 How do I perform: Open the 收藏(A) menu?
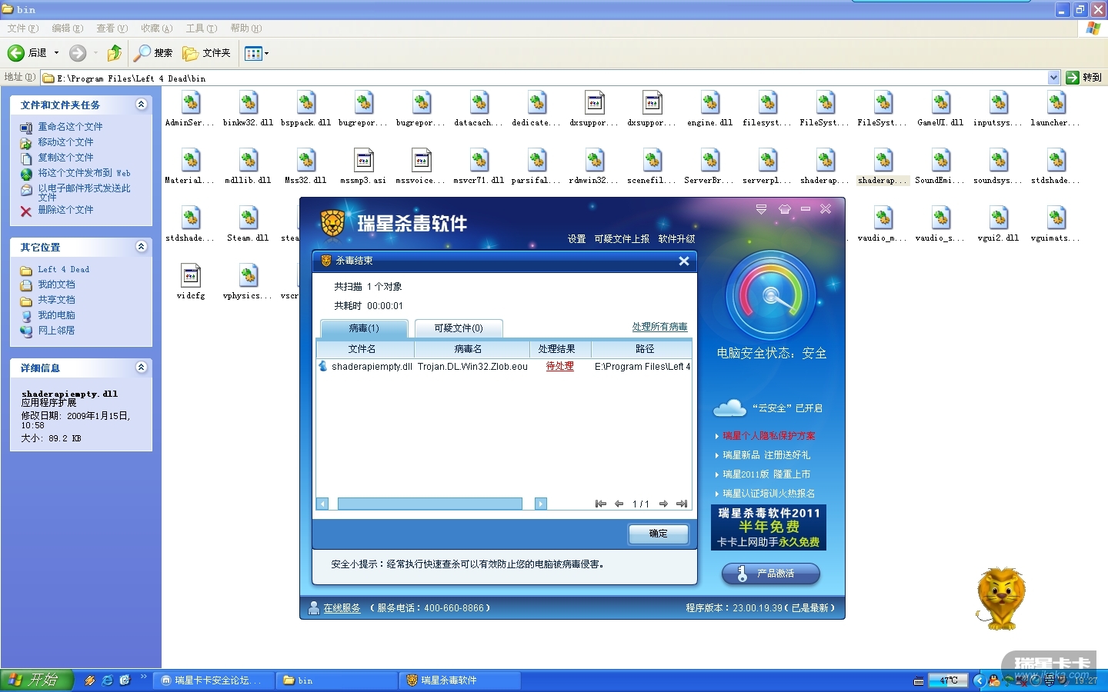[x=156, y=28]
